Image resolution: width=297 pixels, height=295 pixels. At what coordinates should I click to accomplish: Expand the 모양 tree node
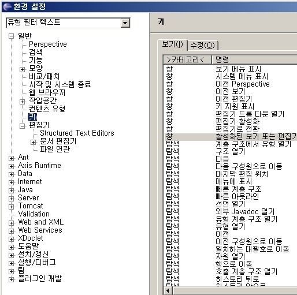click(x=23, y=69)
